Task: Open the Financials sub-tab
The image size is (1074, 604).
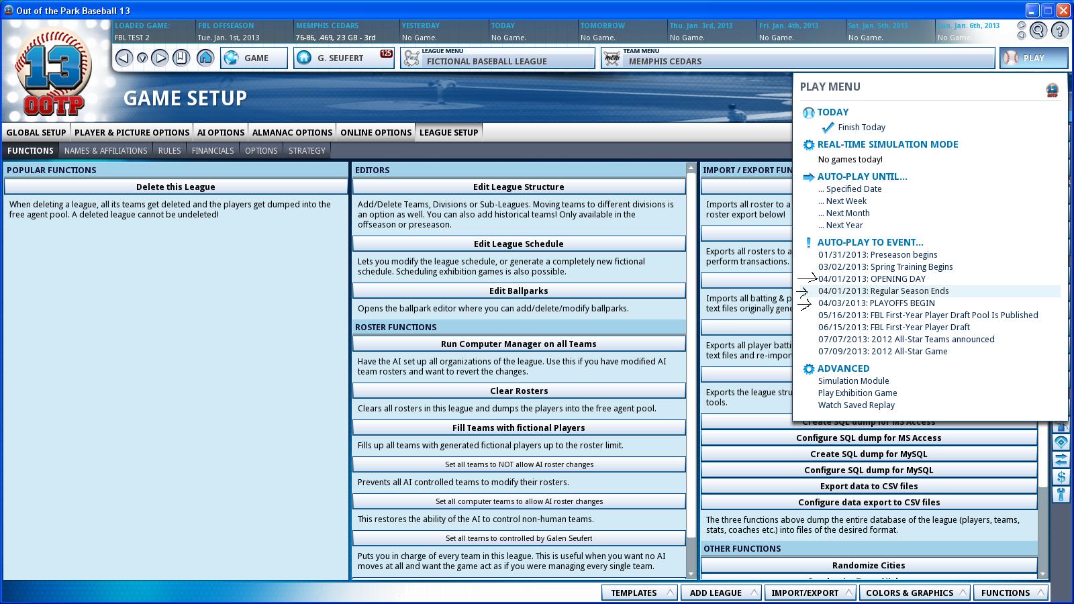Action: (x=213, y=150)
